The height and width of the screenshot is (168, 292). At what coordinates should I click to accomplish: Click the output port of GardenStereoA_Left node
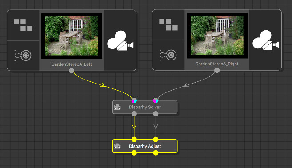72,71
